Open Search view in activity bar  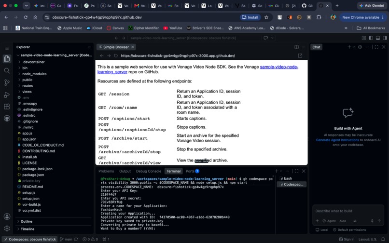(x=7, y=71)
